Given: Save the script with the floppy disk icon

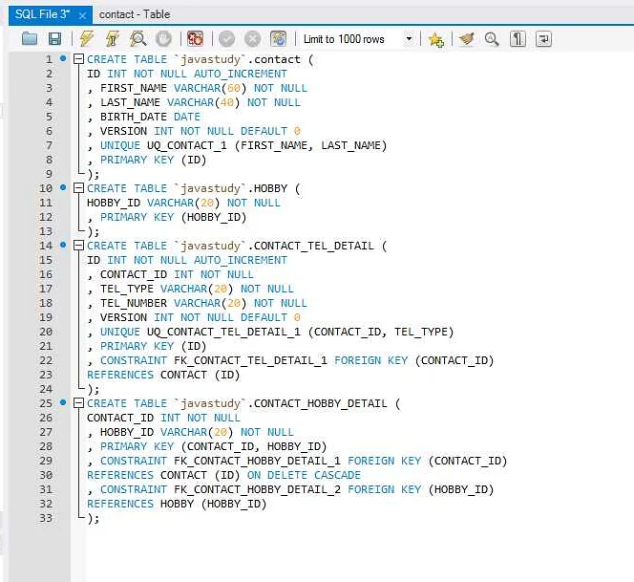Looking at the screenshot, I should coord(54,39).
